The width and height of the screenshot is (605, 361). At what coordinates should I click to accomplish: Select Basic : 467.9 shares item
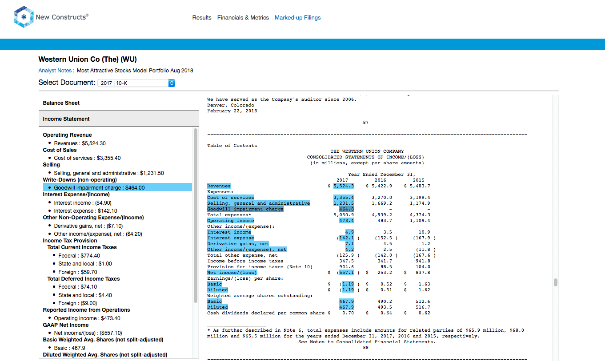pos(69,348)
